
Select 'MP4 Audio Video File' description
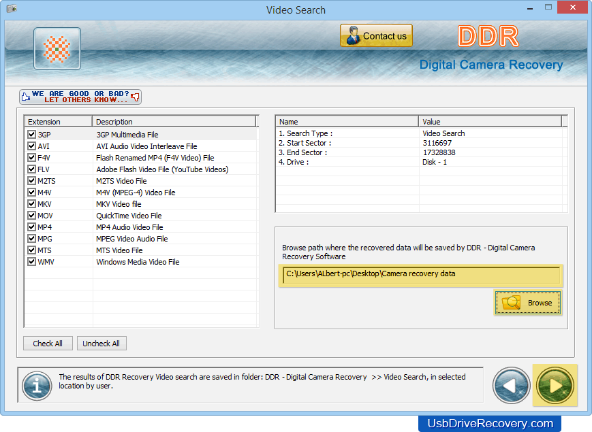pyautogui.click(x=129, y=227)
